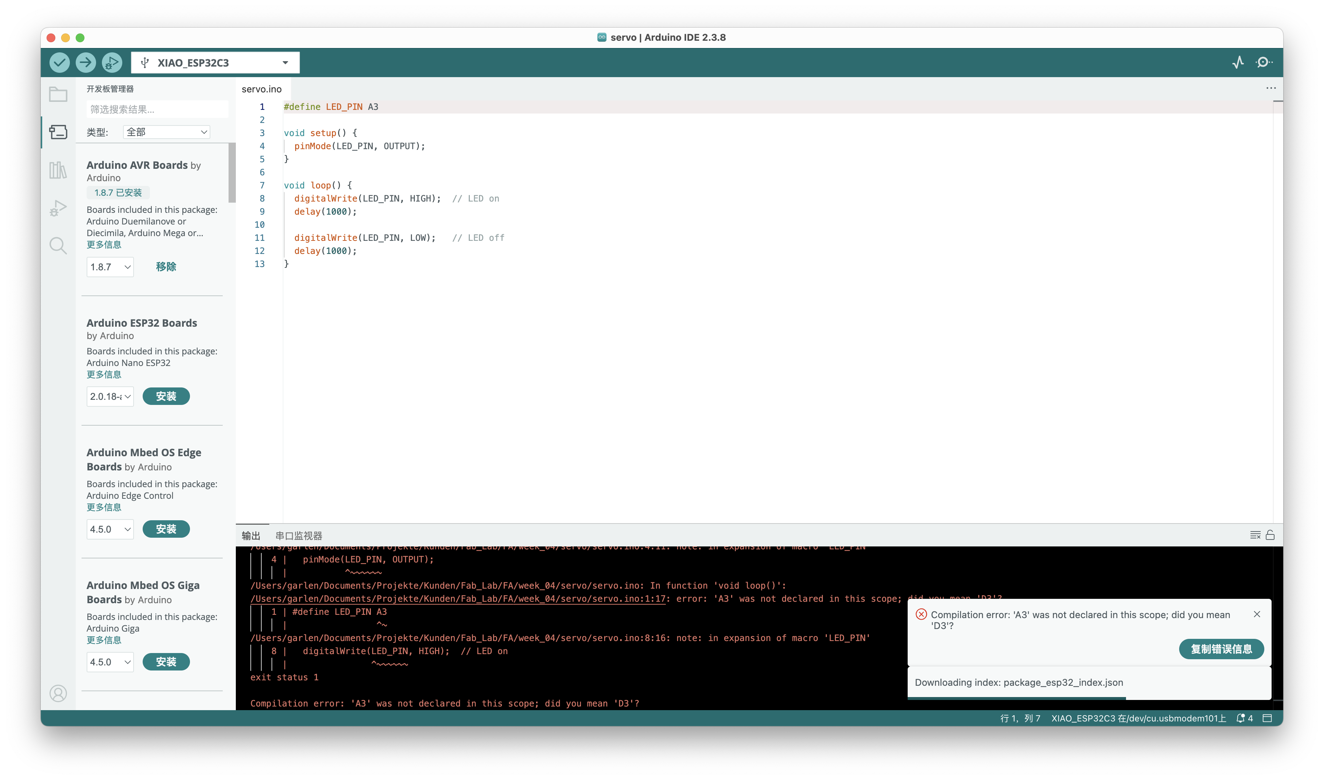Click 安装 for Arduino Mbed OS Giga Boards
The height and width of the screenshot is (780, 1324).
pos(166,662)
